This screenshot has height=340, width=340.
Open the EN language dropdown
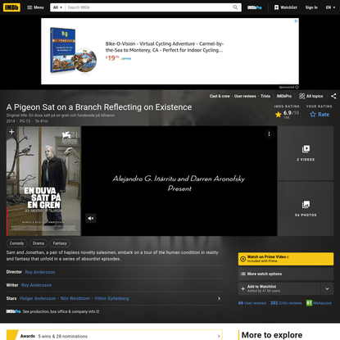tap(330, 7)
